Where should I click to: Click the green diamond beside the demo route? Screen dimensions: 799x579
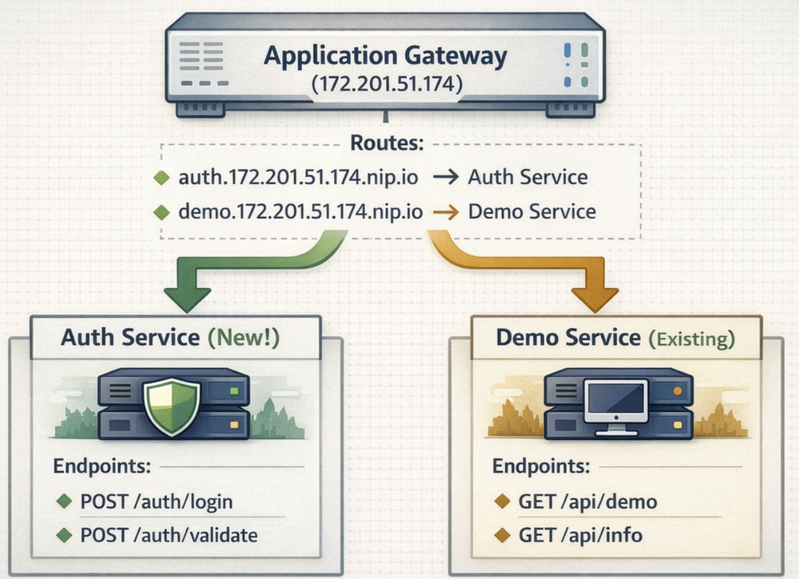(x=162, y=211)
